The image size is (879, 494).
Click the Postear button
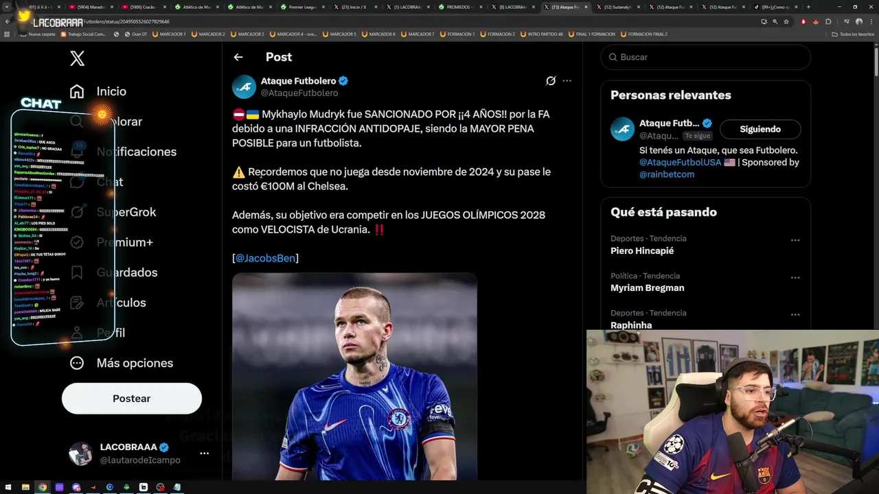point(132,399)
